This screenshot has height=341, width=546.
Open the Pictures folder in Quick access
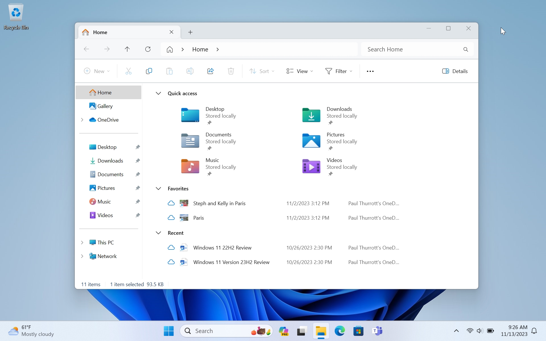pyautogui.click(x=311, y=141)
